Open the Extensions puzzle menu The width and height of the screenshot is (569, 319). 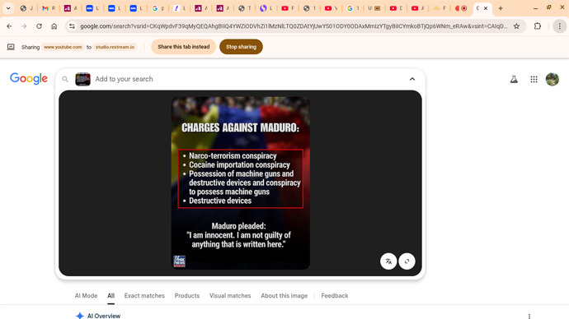pyautogui.click(x=538, y=26)
